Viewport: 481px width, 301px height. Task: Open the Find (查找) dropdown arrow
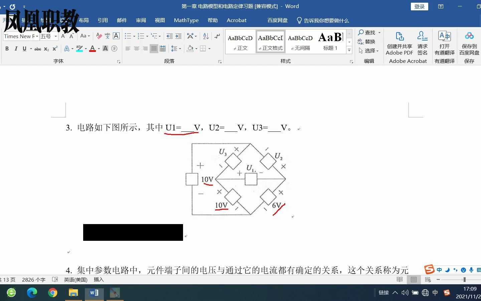(379, 32)
